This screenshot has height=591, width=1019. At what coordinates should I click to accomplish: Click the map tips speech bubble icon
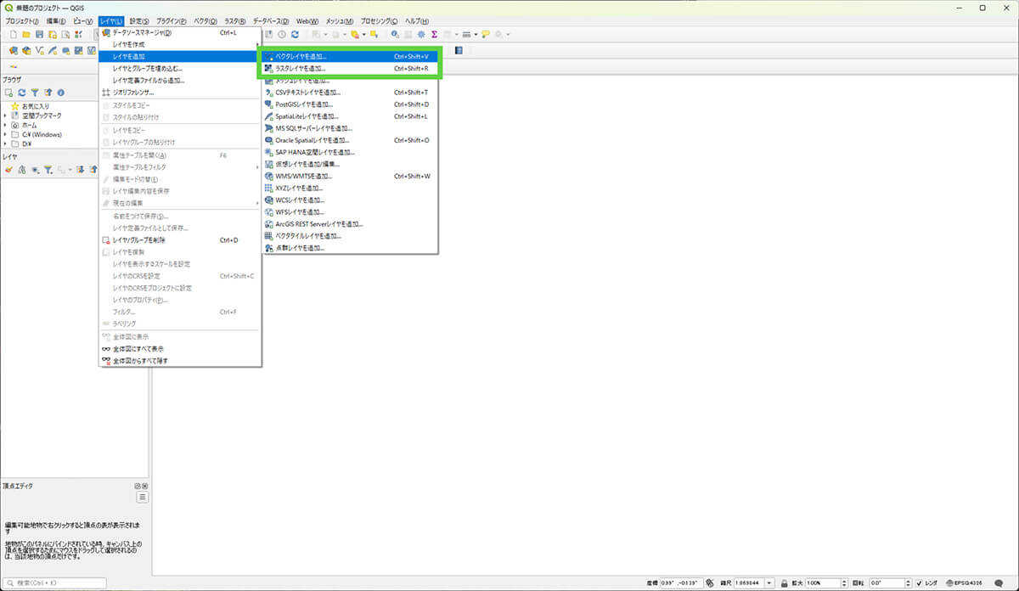pyautogui.click(x=486, y=34)
